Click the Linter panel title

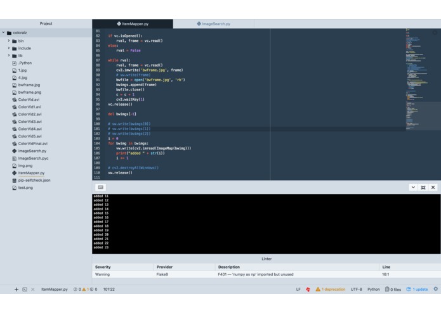[x=267, y=259]
